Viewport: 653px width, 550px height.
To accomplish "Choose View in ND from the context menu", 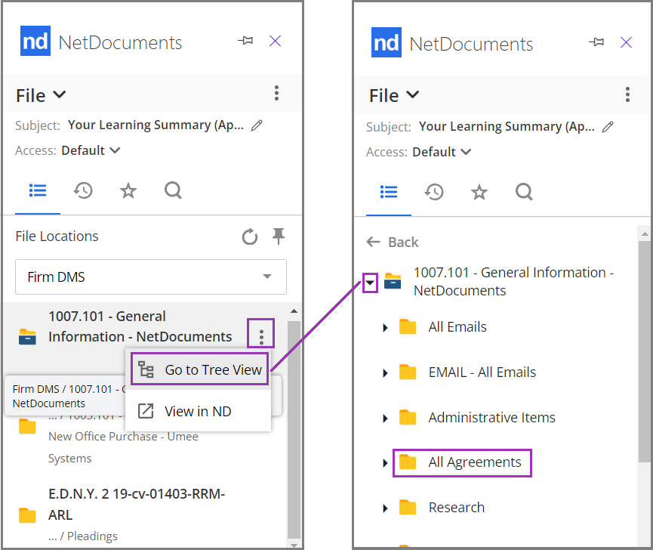I will 197,412.
